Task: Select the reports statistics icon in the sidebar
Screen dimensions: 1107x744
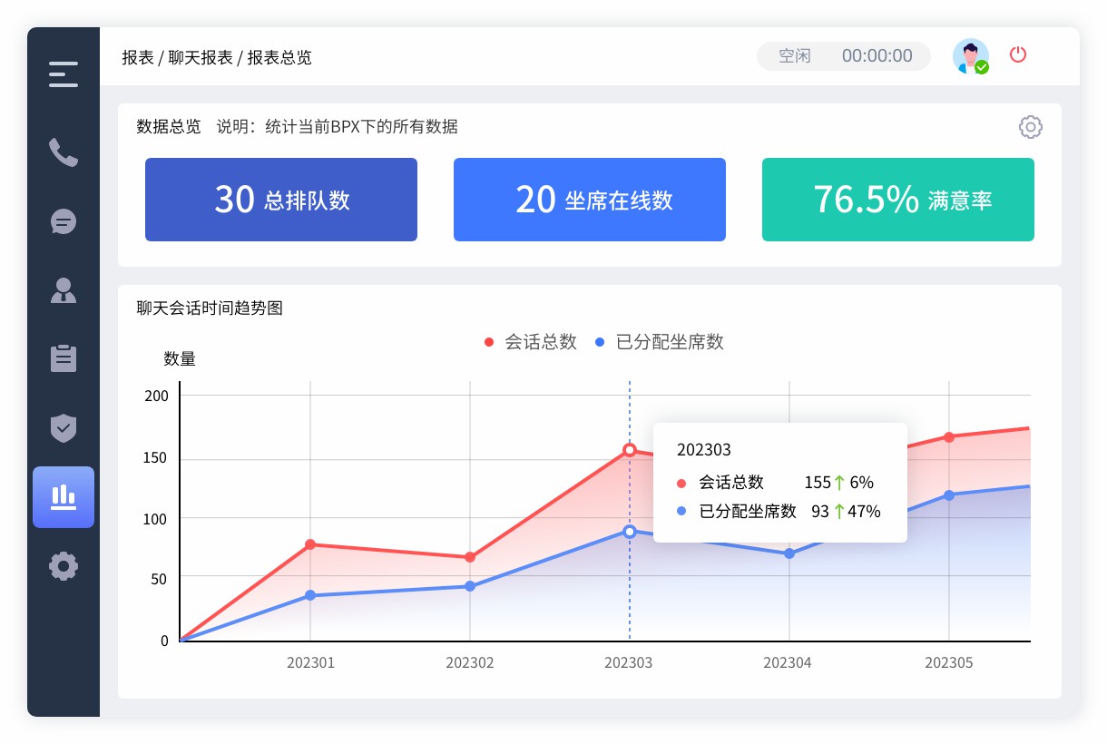Action: pyautogui.click(x=63, y=496)
